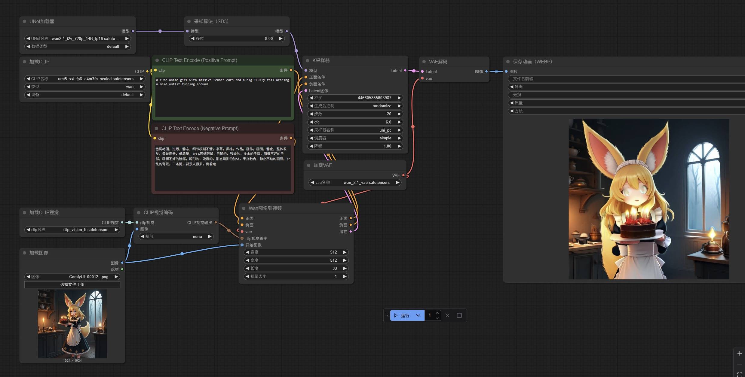
Task: Click the loaded ComfyUI_00012_.png image thumbnail
Action: coord(72,324)
